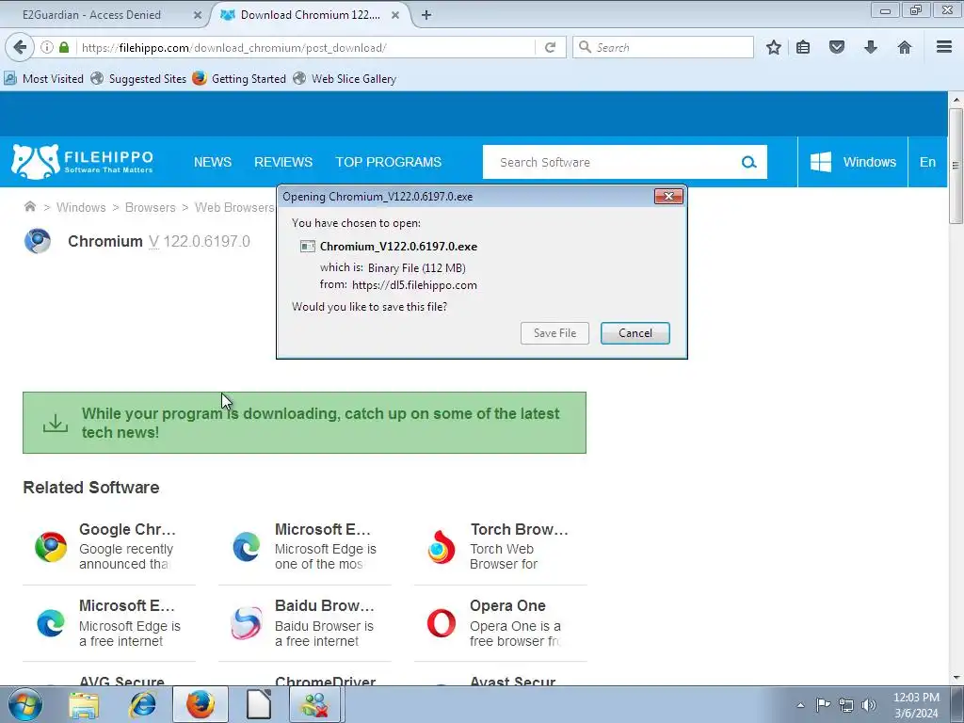Close the E2Guardian Access Denied tab

[x=198, y=15]
